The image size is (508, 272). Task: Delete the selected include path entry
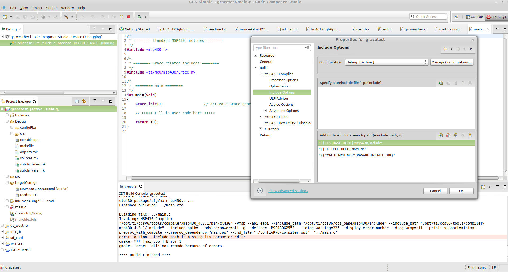(448, 135)
